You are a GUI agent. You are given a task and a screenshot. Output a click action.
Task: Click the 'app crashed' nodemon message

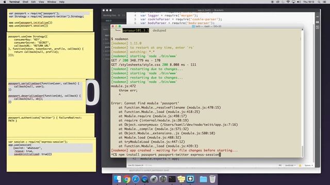click(x=174, y=151)
